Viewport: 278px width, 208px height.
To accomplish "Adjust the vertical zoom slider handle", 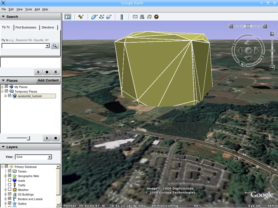I will point(272,51).
